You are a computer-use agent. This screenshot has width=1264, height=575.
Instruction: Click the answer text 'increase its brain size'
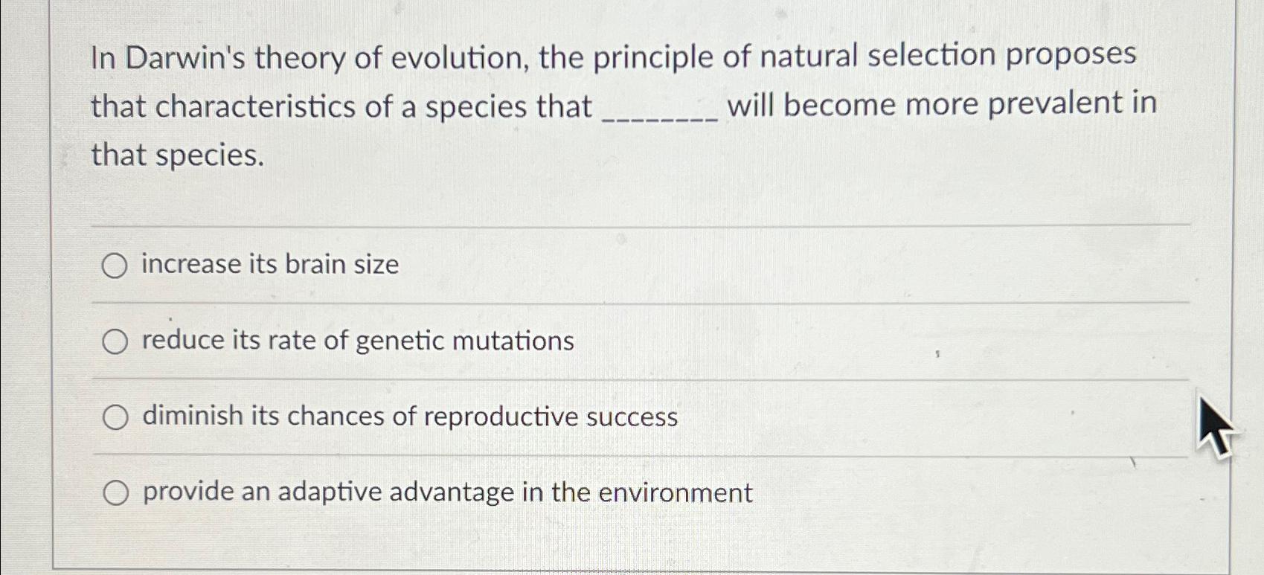[x=270, y=264]
